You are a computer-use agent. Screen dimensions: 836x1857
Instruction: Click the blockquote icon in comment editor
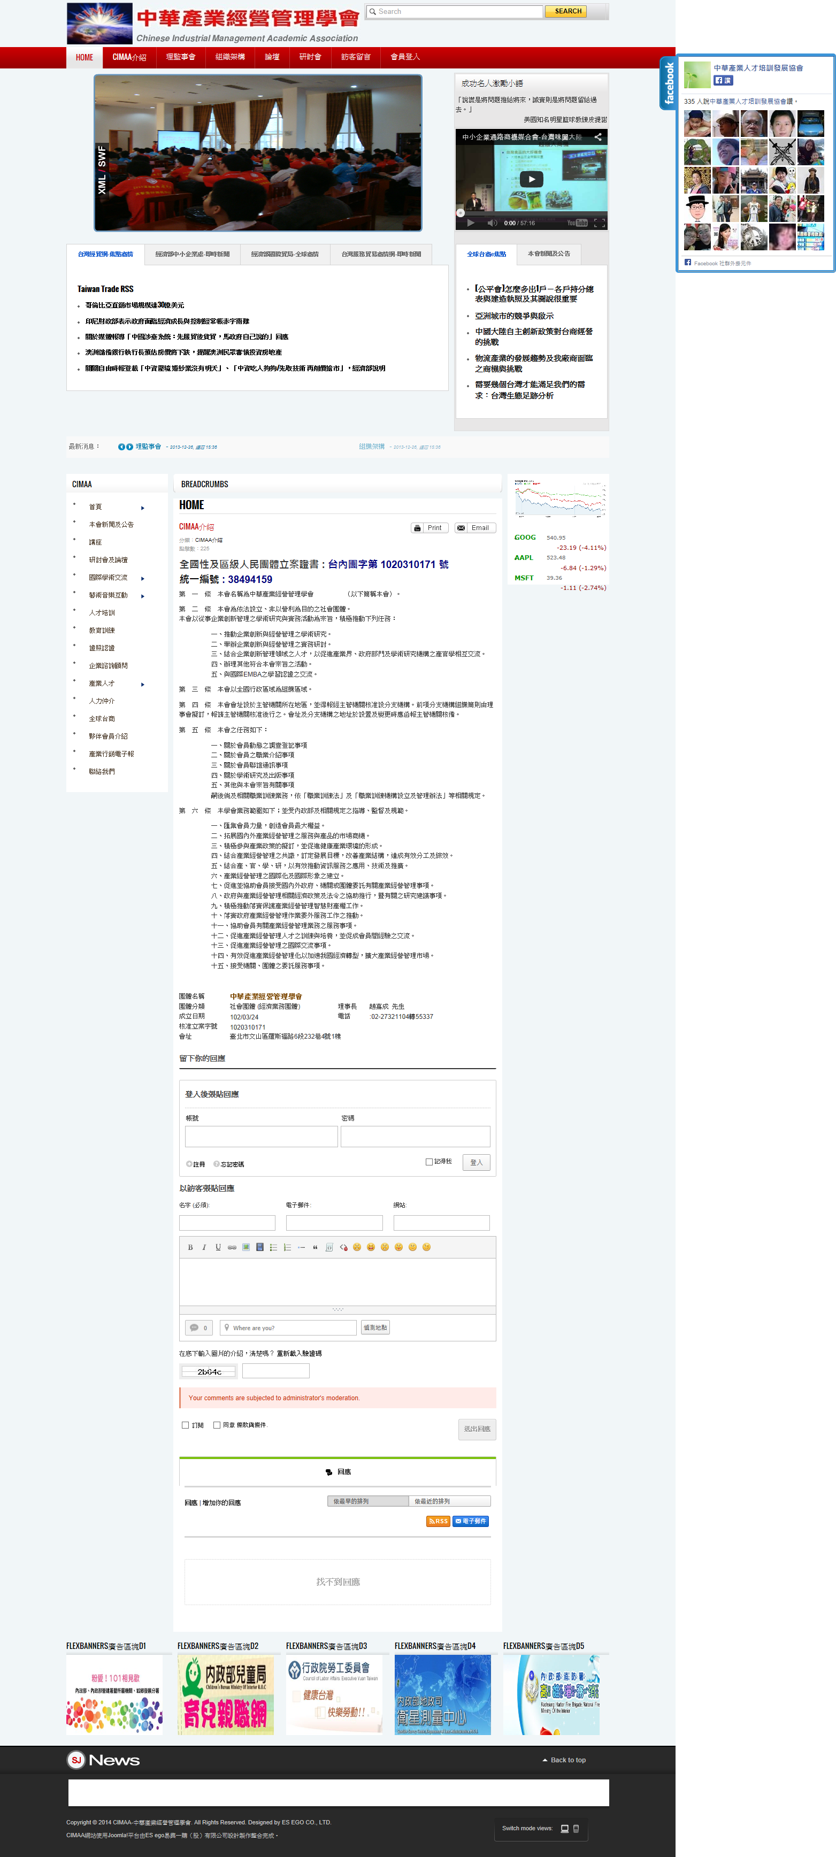315,1247
